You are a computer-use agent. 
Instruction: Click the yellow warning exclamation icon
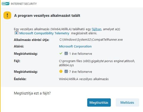[x=7, y=15]
